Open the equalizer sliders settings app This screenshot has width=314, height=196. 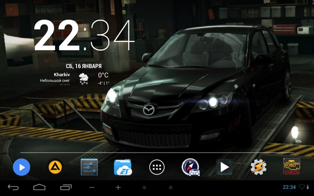click(89, 167)
